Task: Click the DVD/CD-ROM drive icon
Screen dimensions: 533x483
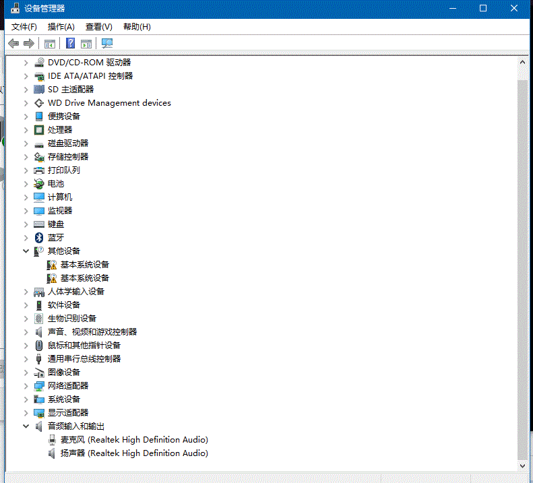Action: [x=39, y=62]
